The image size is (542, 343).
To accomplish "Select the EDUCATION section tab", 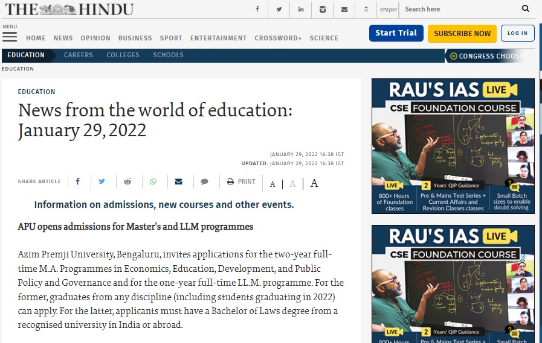I will click(26, 55).
